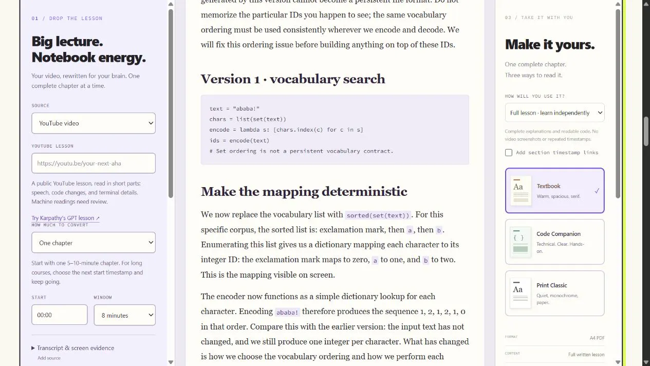
Task: Choose the Print Classic Aa thumbnail
Action: pyautogui.click(x=520, y=293)
